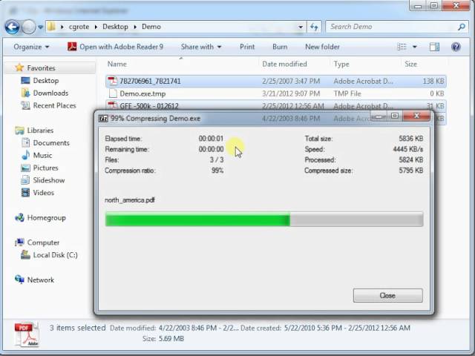475x356 pixels.
Task: Open Local Disk (C:) drive
Action: [x=55, y=255]
